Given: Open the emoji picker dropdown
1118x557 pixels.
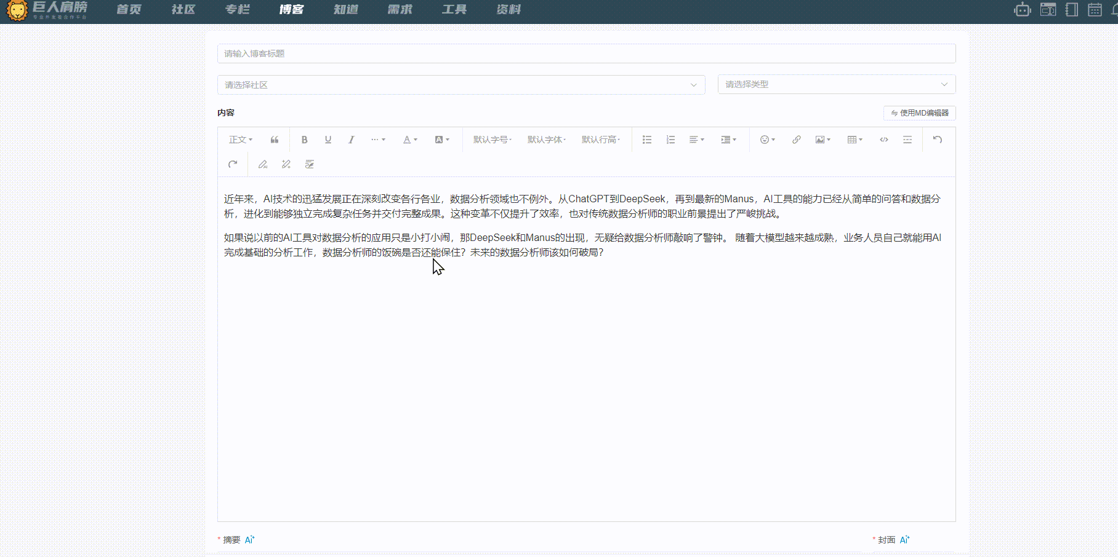Looking at the screenshot, I should point(767,140).
